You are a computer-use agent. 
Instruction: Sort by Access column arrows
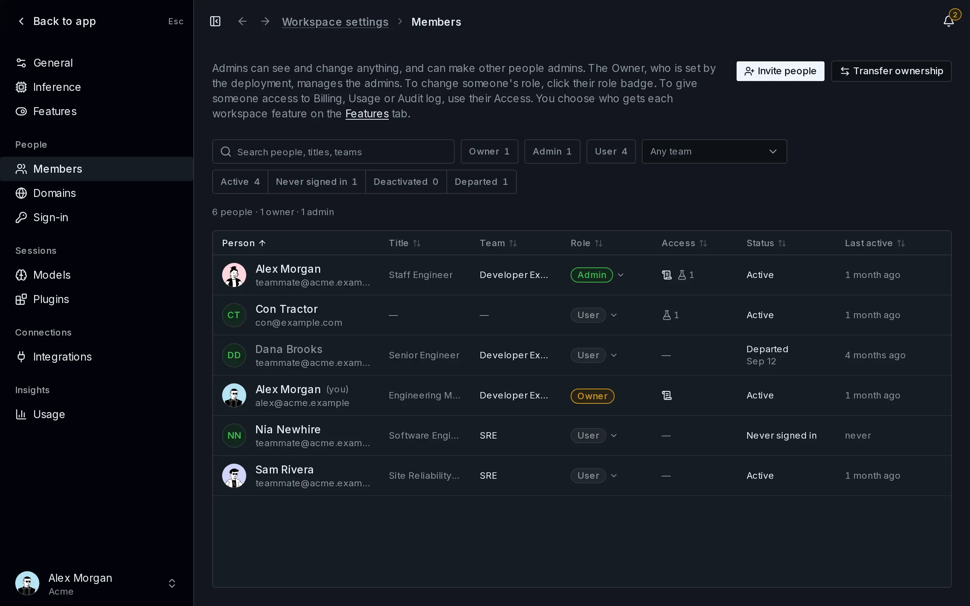[703, 243]
